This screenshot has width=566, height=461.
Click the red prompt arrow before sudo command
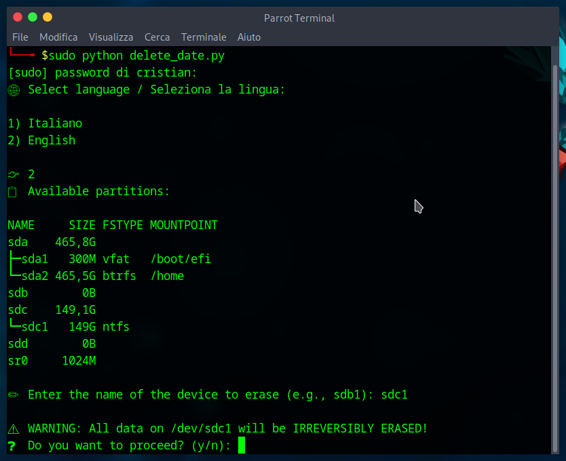22,54
